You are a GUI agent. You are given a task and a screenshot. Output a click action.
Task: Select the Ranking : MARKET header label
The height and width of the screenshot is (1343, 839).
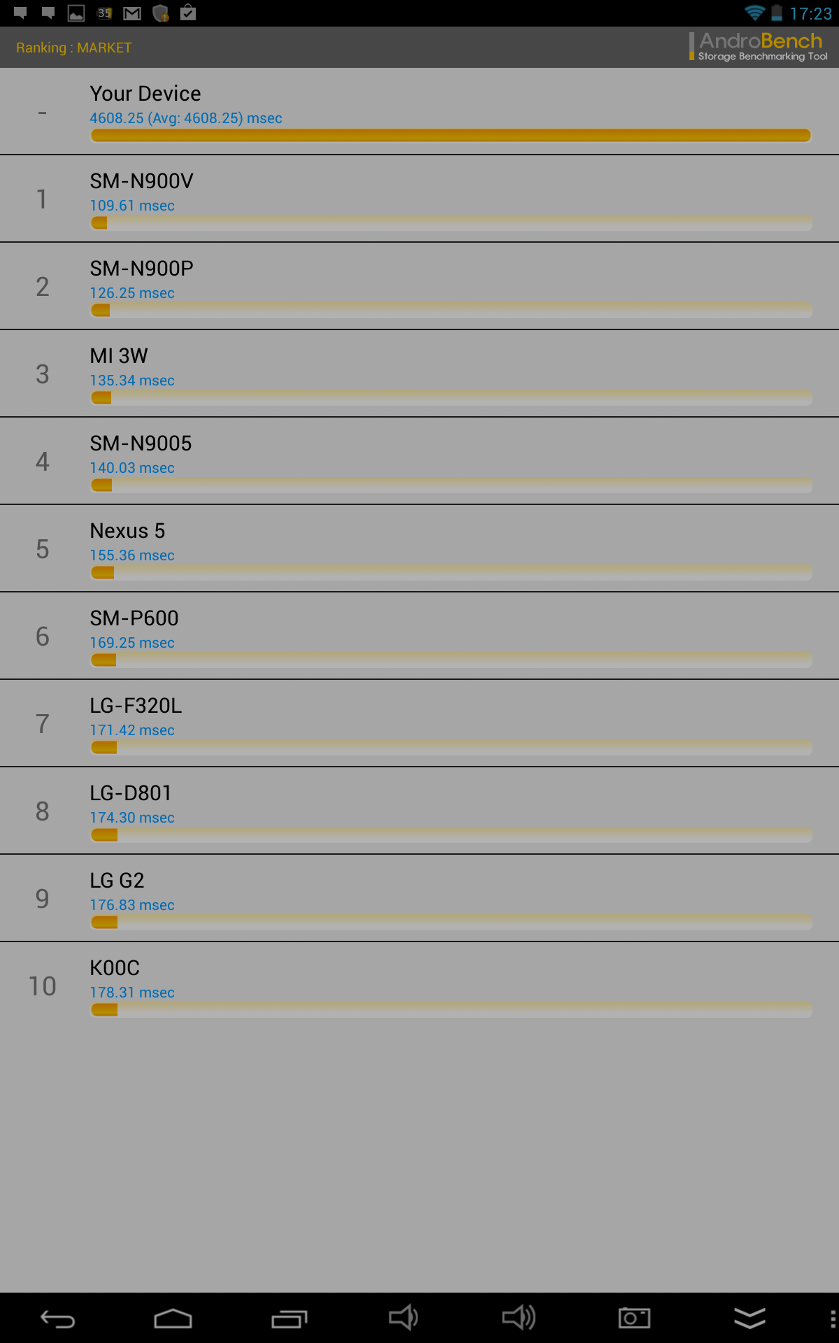click(x=73, y=48)
